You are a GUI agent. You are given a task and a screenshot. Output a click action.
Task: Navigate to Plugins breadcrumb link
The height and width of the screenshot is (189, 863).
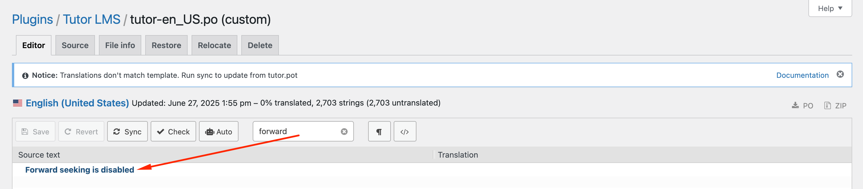point(32,19)
